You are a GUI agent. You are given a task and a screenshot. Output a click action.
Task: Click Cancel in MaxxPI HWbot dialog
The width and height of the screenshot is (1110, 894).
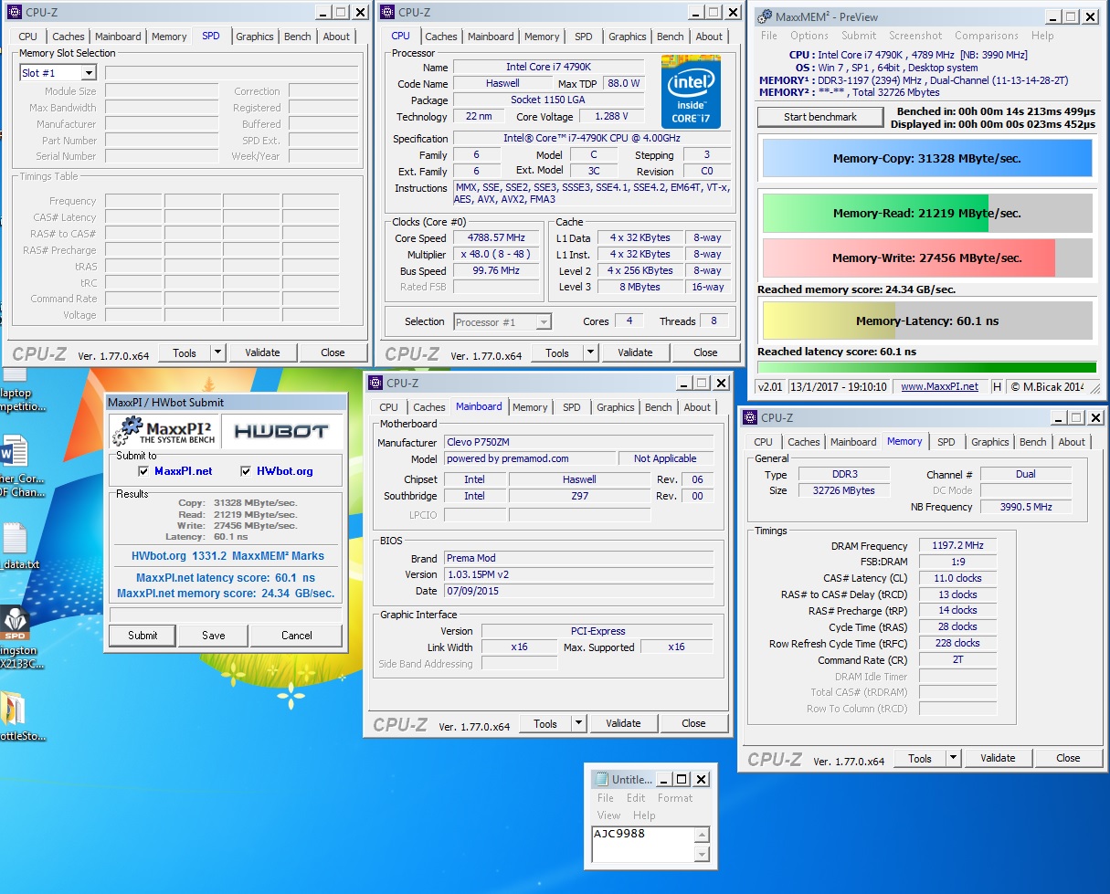(297, 636)
